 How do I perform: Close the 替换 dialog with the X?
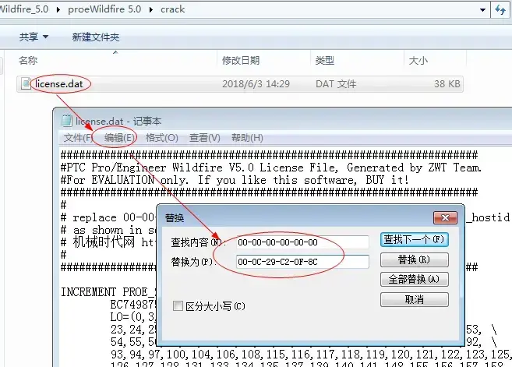coord(445,217)
